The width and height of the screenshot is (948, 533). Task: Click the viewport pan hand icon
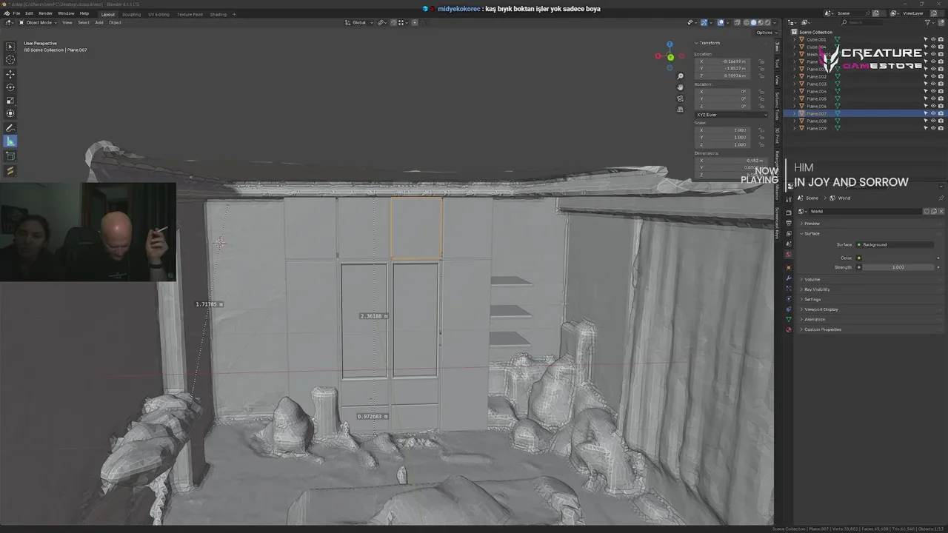(x=680, y=87)
